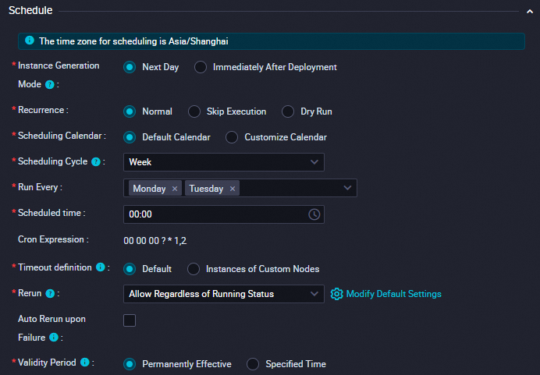Select Default timeout definition
The height and width of the screenshot is (375, 540).
tap(130, 269)
